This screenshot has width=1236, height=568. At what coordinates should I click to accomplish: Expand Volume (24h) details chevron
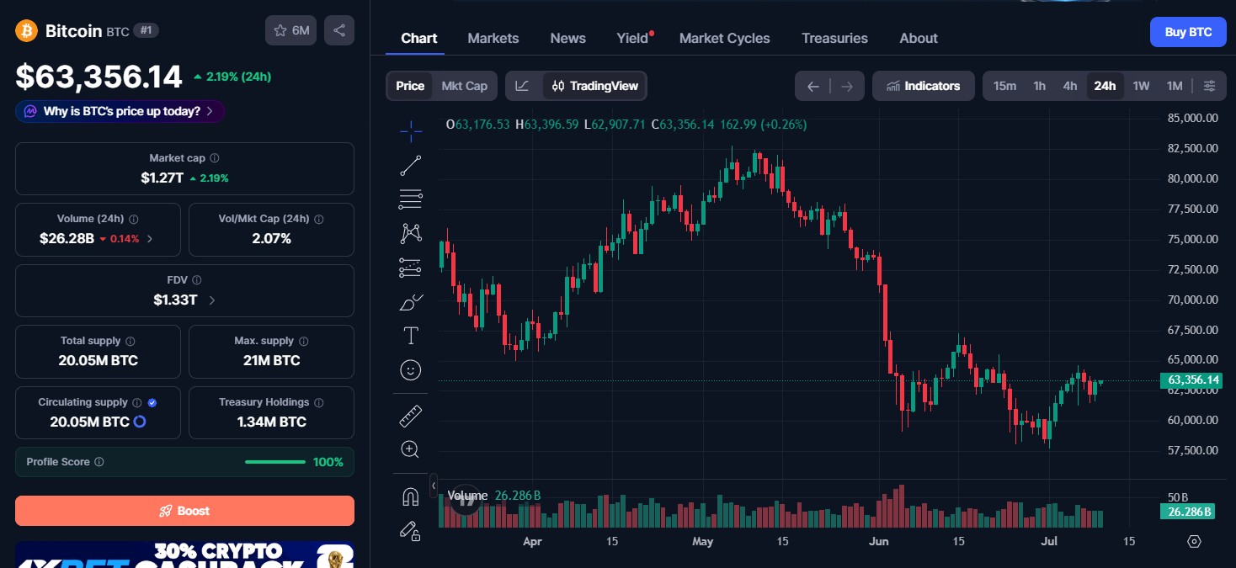click(x=150, y=239)
